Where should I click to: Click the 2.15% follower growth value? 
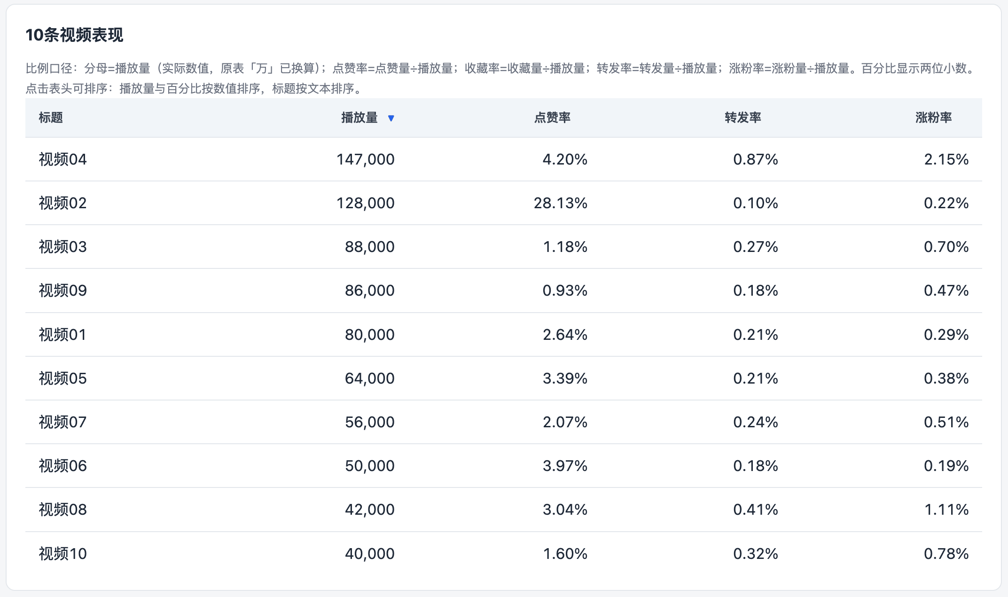(946, 159)
